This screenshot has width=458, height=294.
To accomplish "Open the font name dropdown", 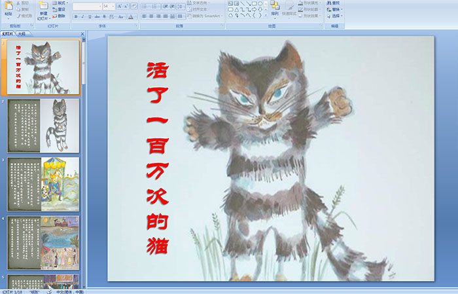I will point(100,6).
